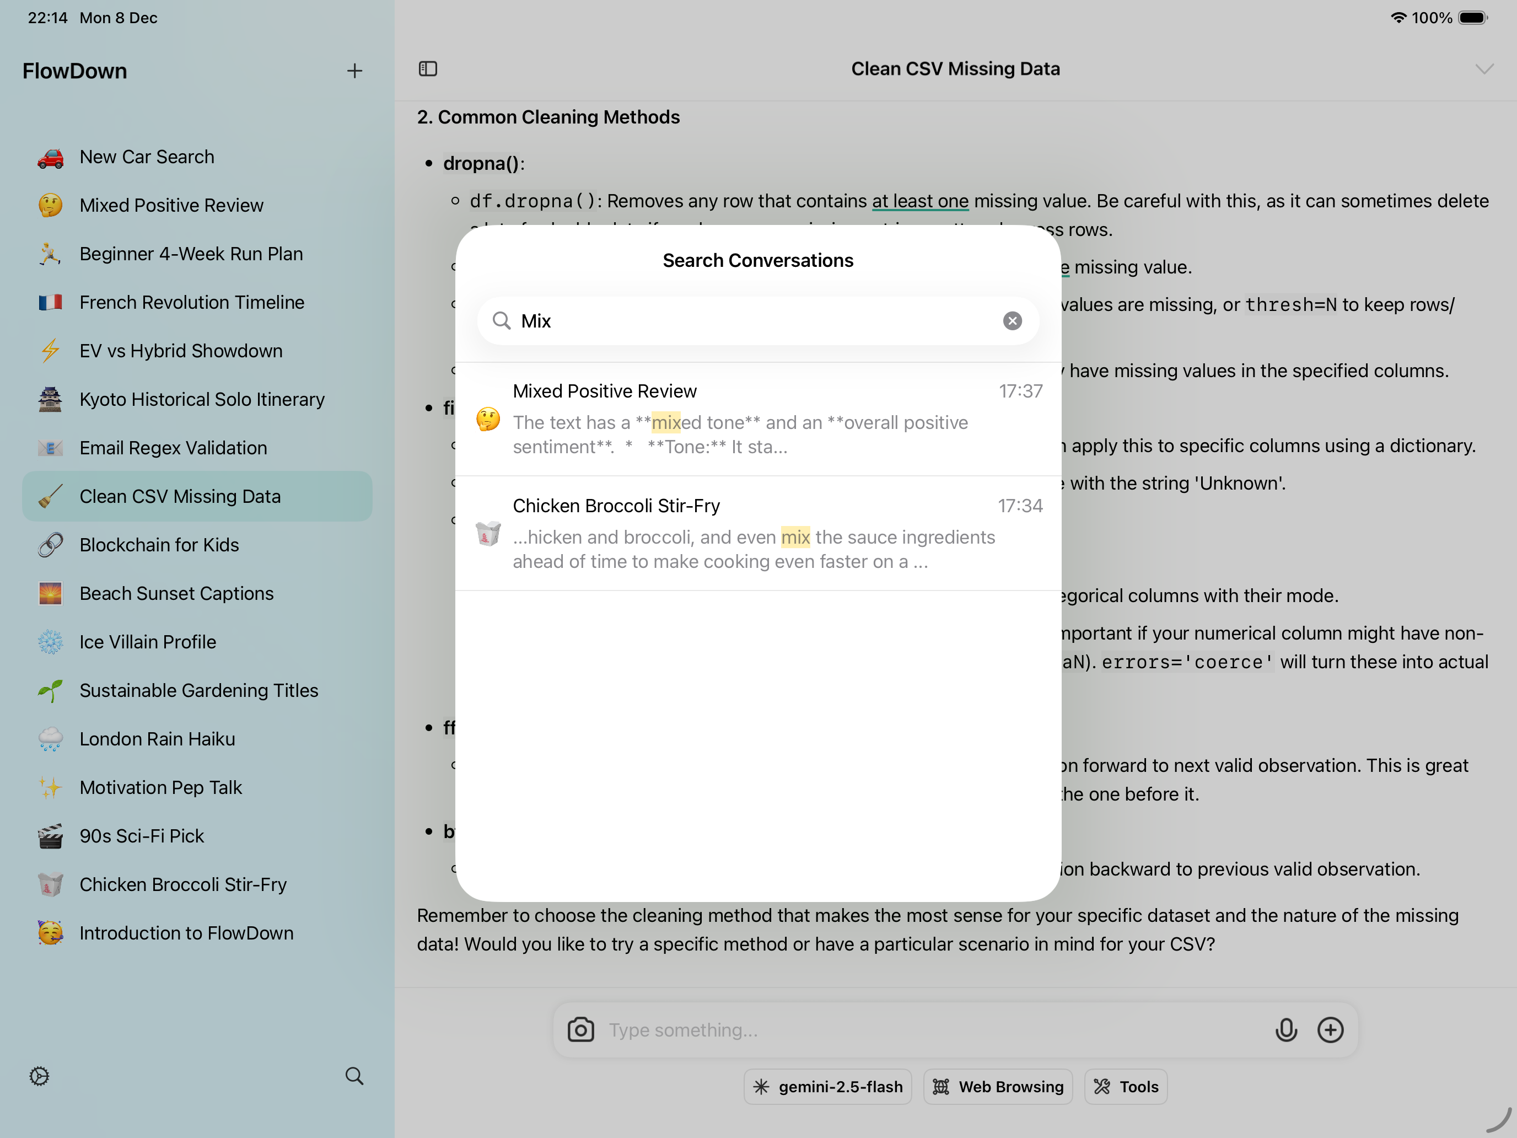
Task: Click the envelope emoji by Email Regex
Action: 50,448
